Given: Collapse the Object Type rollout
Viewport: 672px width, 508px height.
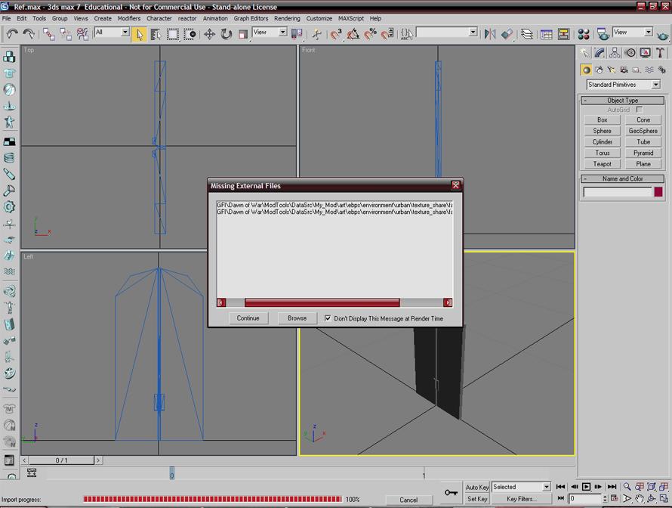Looking at the screenshot, I should coord(622,100).
